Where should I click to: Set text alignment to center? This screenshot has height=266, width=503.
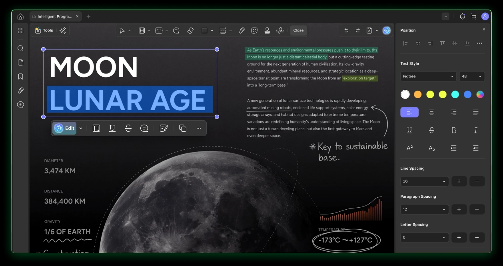[431, 112]
